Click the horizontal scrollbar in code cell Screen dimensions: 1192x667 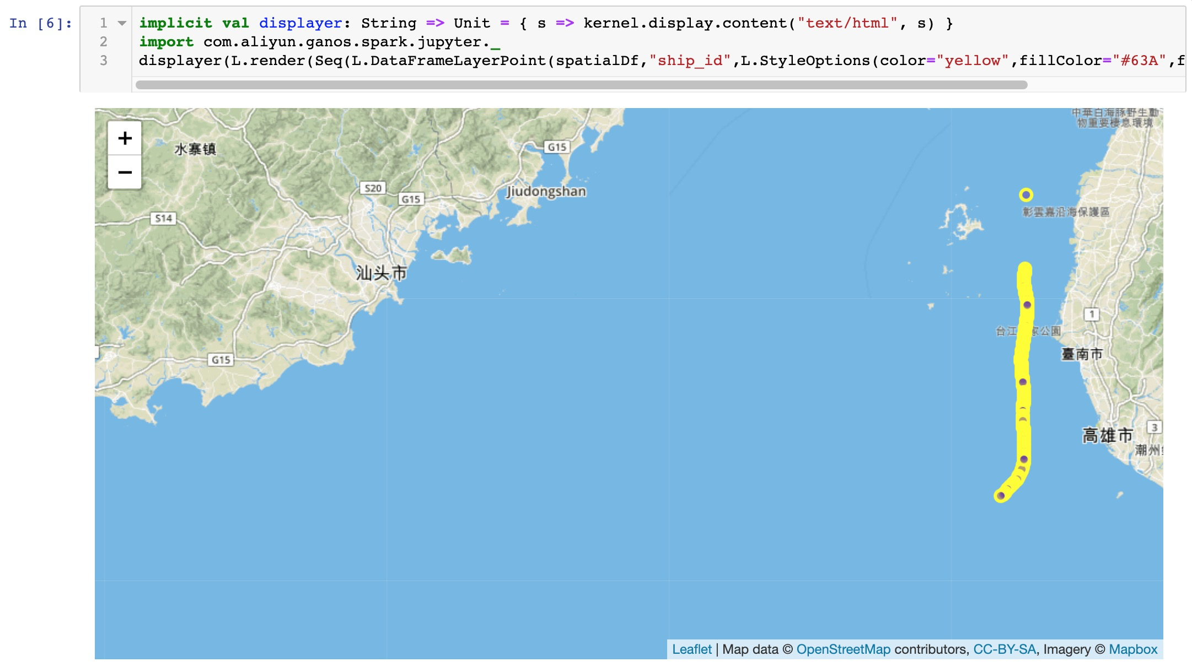coord(581,85)
